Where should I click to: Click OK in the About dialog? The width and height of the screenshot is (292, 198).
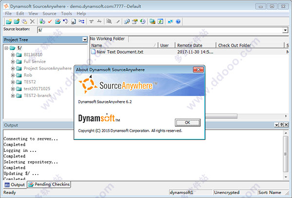[187, 123]
